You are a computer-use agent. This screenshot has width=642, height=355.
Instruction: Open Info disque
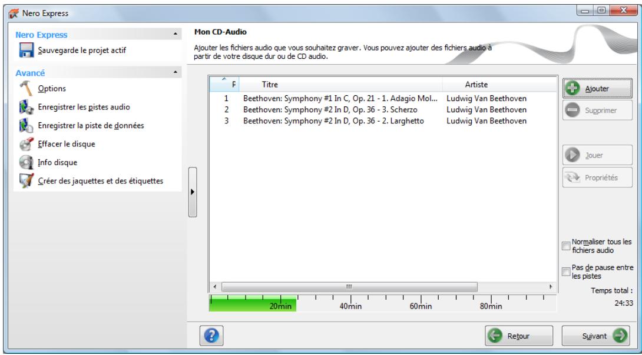(57, 162)
